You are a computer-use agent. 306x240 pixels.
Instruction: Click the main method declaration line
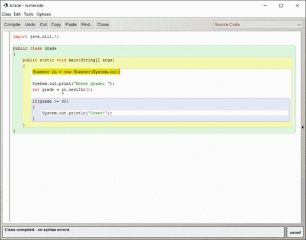[x=68, y=60]
